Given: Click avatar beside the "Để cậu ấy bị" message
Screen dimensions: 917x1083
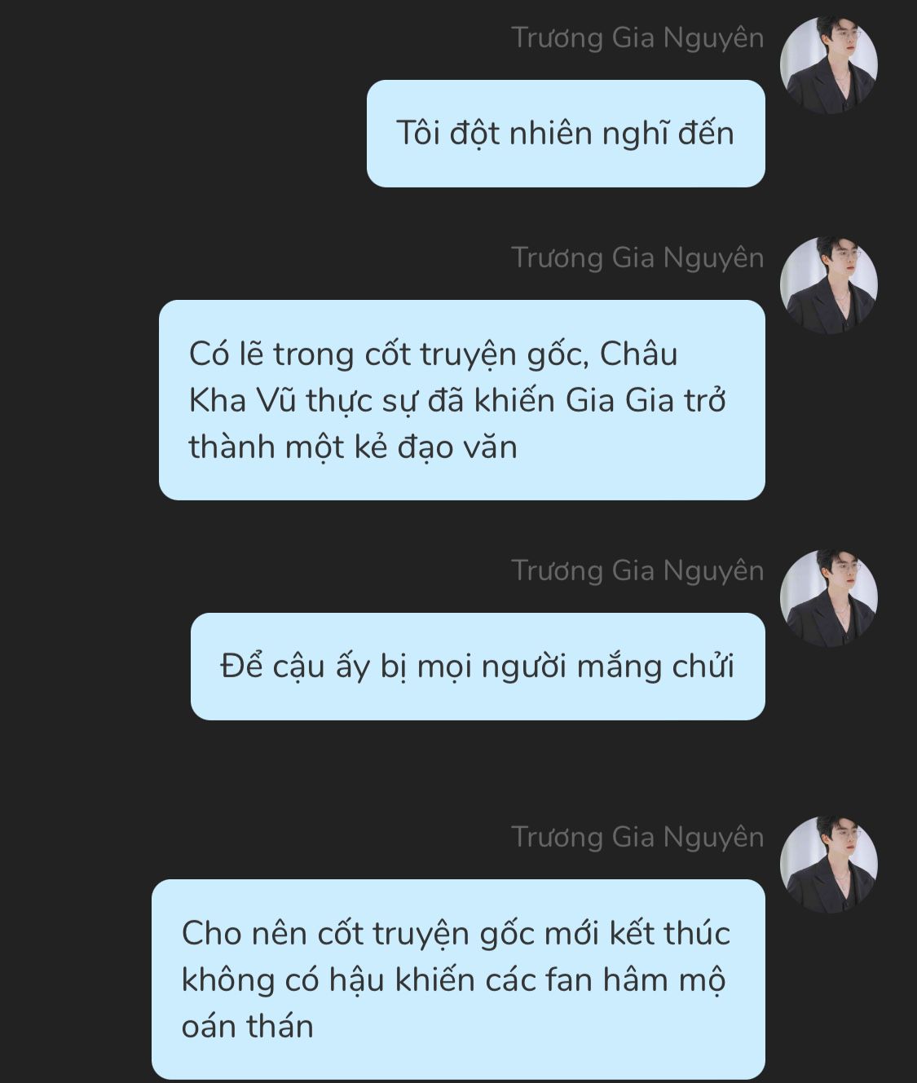Looking at the screenshot, I should (x=829, y=598).
